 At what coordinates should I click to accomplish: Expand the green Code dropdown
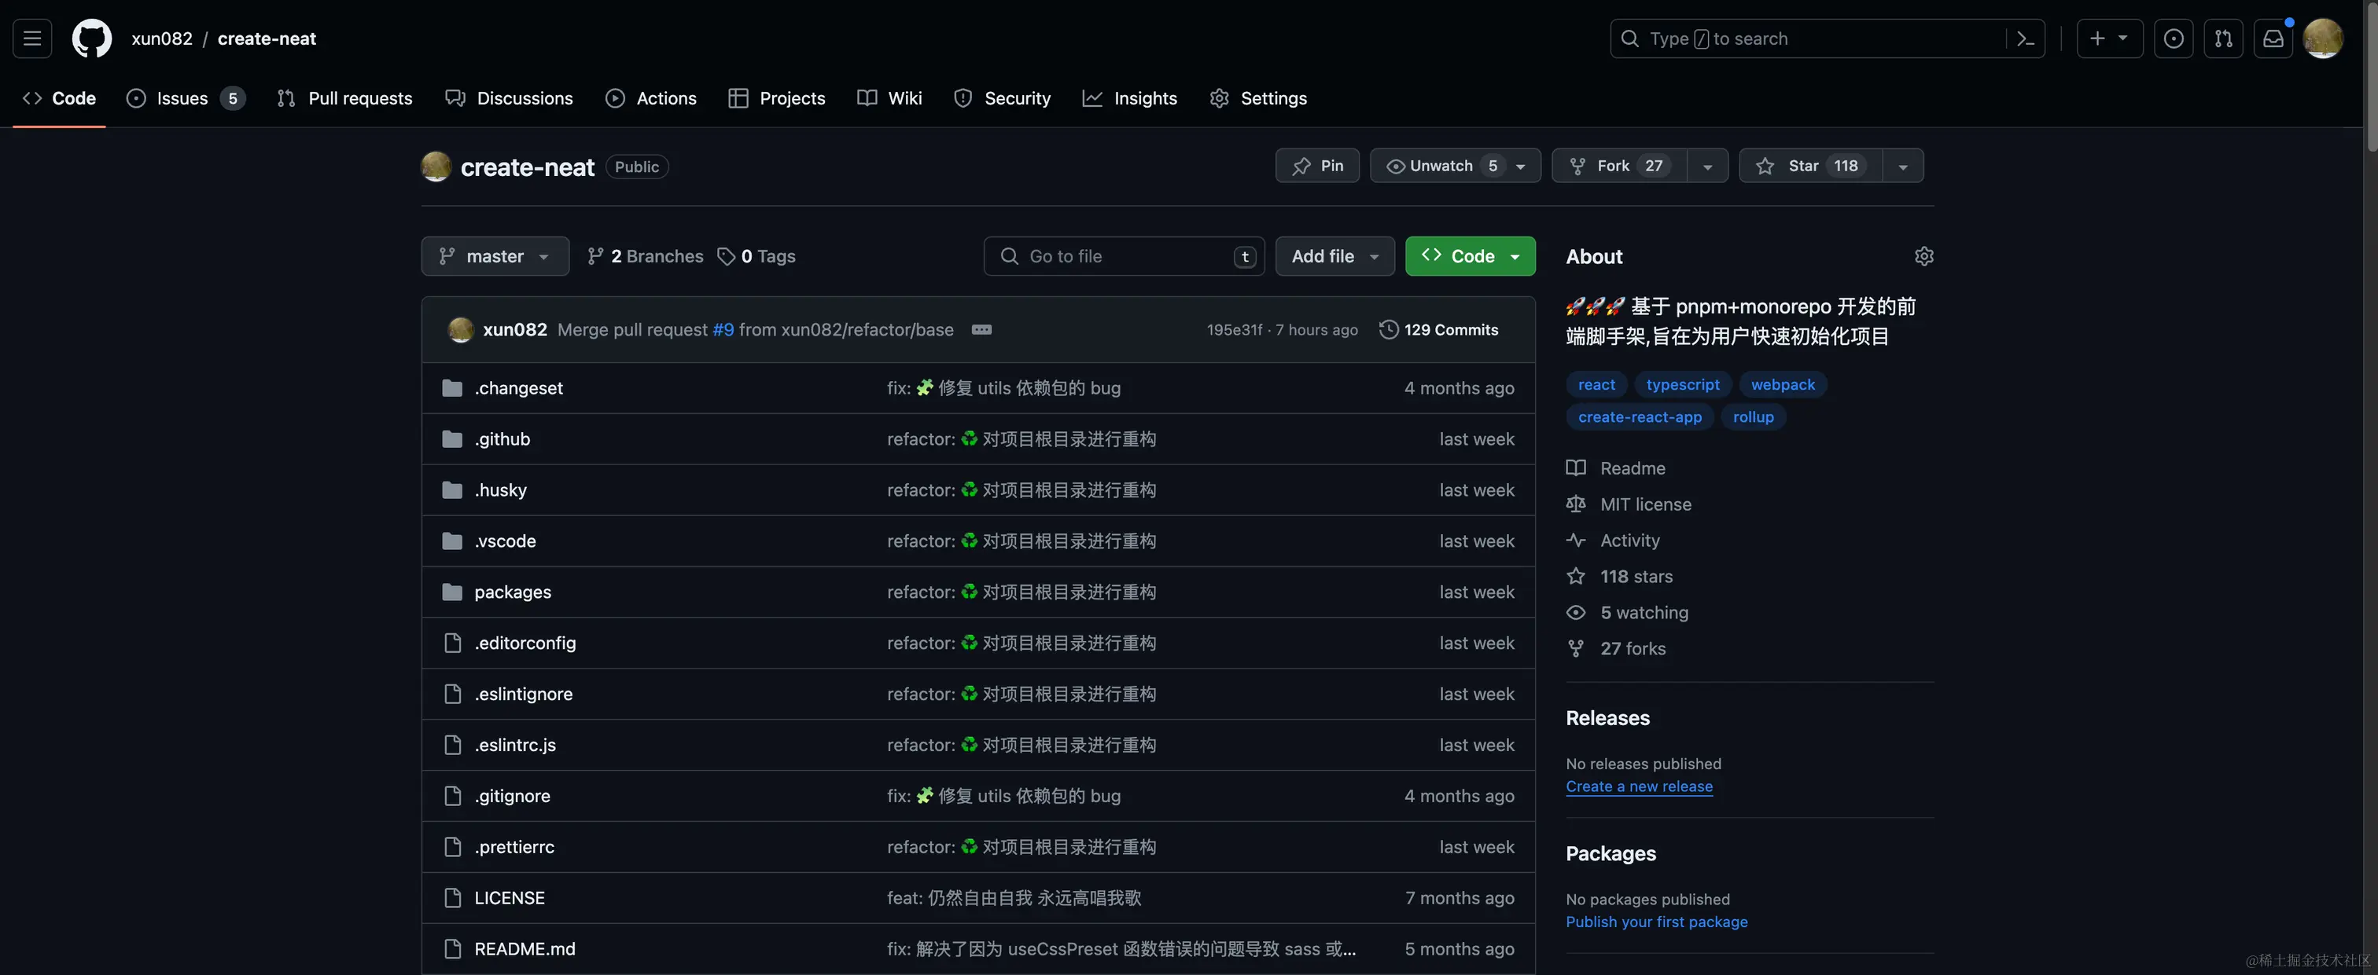[1470, 256]
